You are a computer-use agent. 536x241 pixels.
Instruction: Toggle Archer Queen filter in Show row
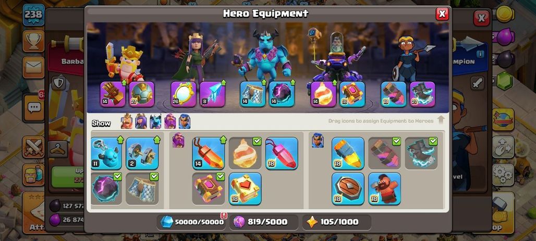coord(141,121)
